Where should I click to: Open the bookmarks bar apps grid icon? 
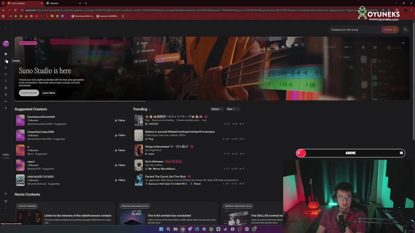pyautogui.click(x=3, y=16)
